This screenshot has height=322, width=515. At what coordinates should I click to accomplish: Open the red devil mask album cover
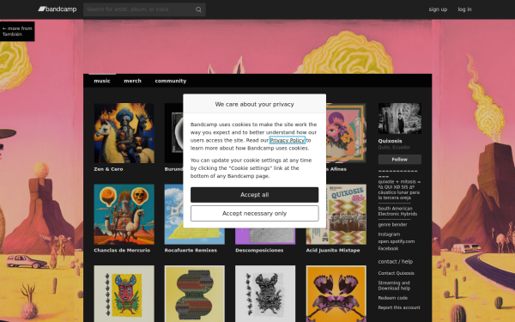[x=124, y=294]
